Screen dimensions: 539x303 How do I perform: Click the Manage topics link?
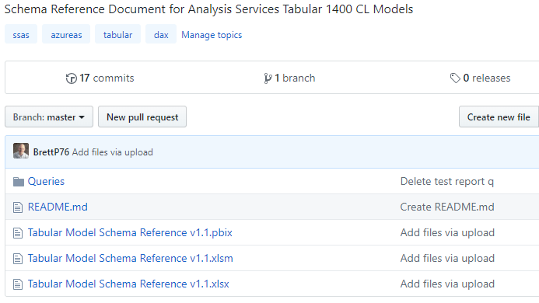pos(212,35)
